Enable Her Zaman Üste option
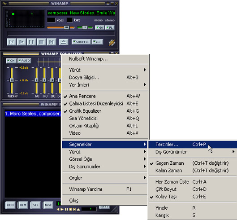 point(193,182)
